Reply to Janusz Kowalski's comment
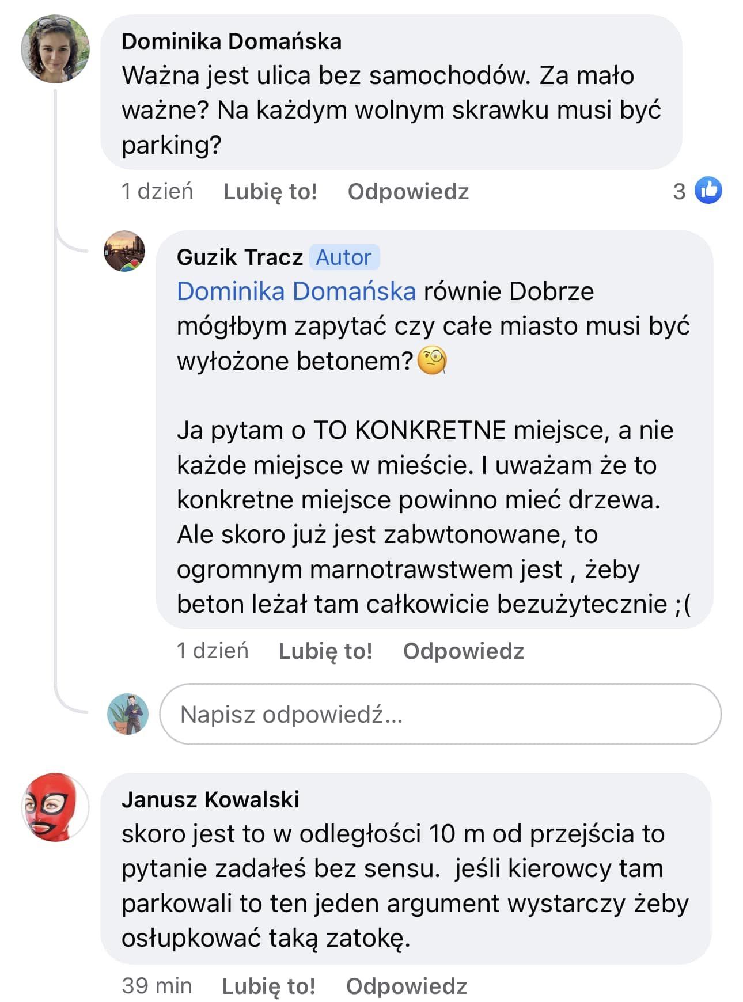Screen dimensions: 743x1002 pos(407,986)
